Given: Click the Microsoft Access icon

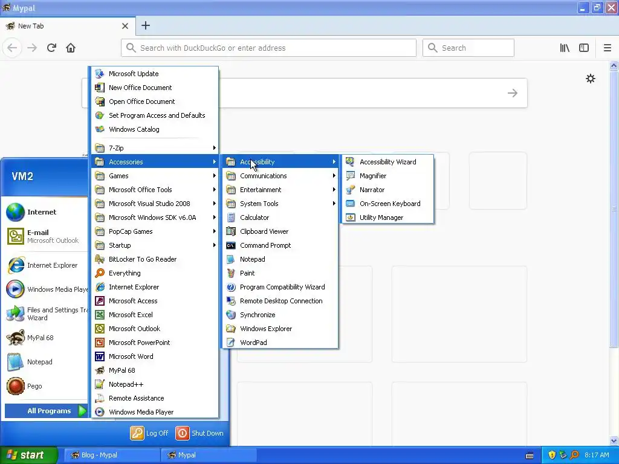Looking at the screenshot, I should point(100,301).
